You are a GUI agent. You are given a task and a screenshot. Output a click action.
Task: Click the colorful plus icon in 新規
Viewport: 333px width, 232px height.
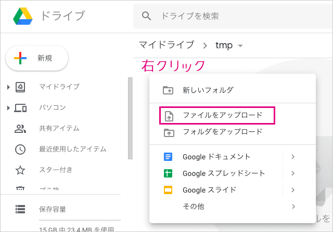(20, 58)
